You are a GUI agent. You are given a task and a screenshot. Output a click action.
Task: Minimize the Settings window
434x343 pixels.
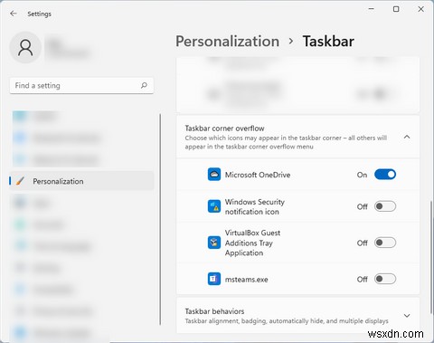(372, 9)
